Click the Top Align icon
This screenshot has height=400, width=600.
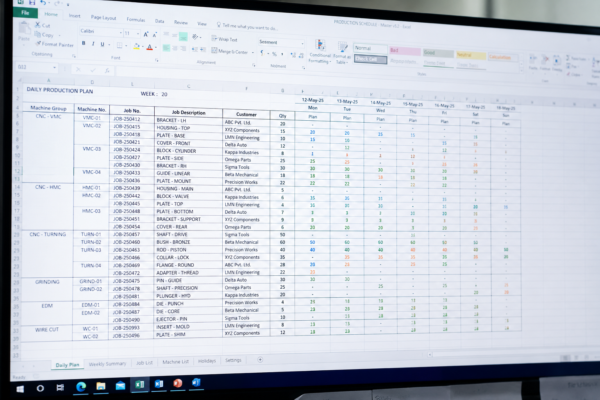[x=166, y=34]
